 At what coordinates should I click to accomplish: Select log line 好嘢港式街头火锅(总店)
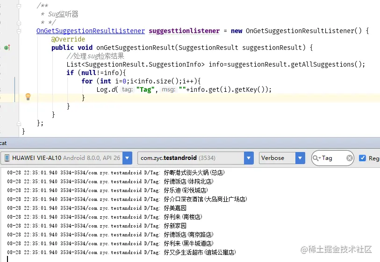116,172
